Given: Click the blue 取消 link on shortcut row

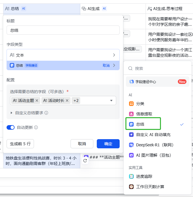Looking at the screenshot, I should (x=106, y=66).
